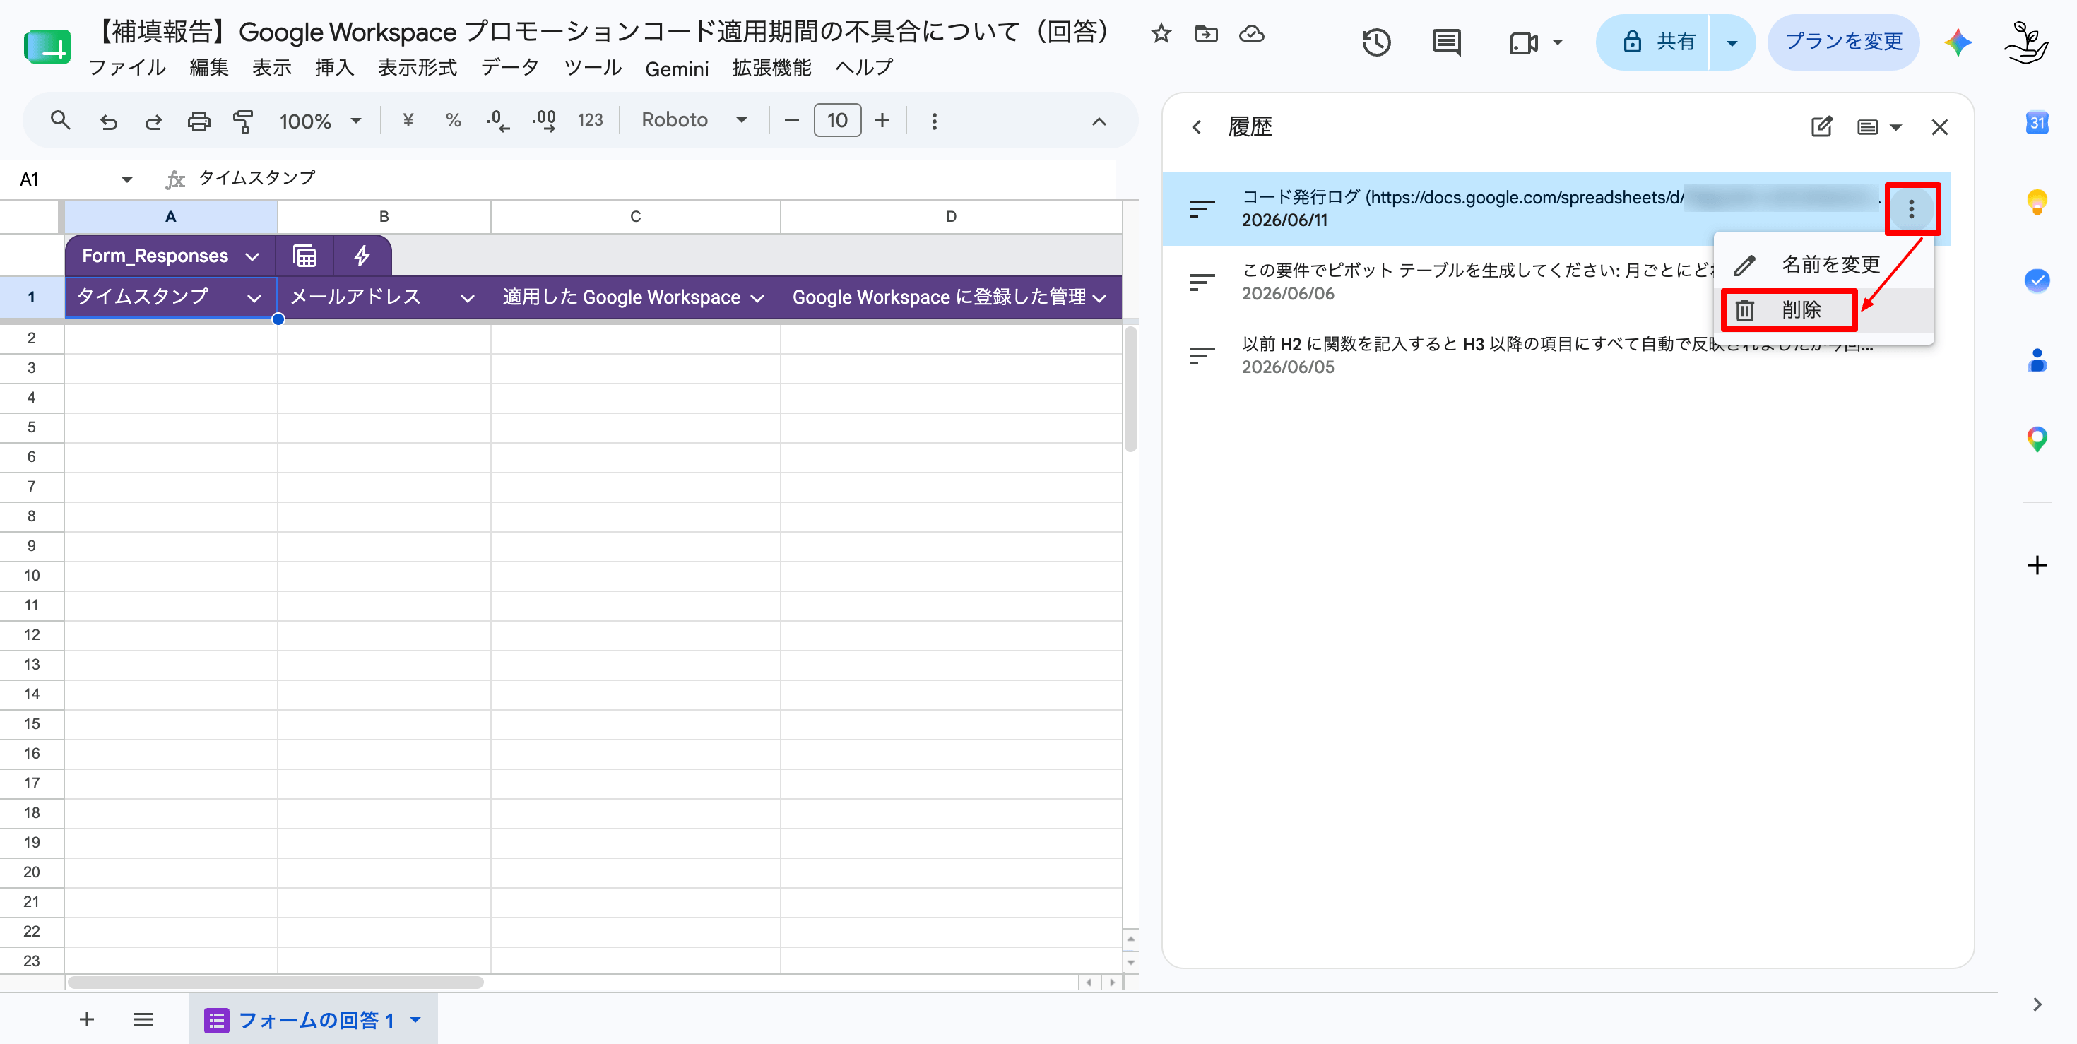Viewport: 2077px width, 1044px height.
Task: Check the cloud save status icon
Action: pos(1251,34)
